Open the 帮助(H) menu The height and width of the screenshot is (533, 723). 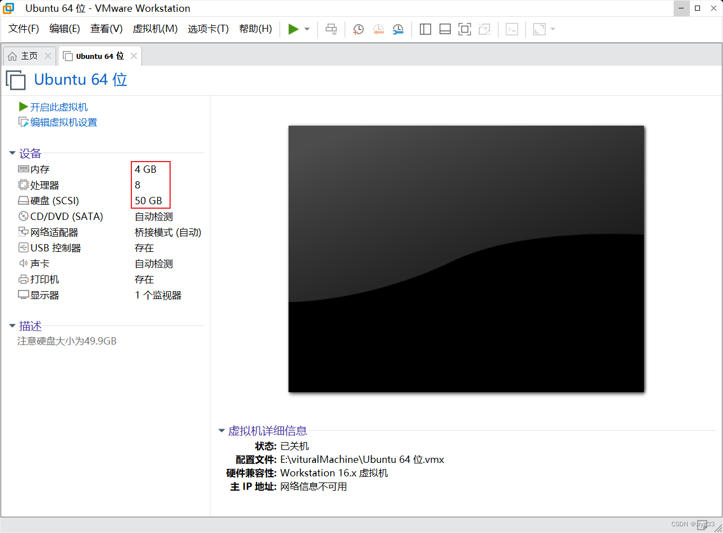click(255, 29)
